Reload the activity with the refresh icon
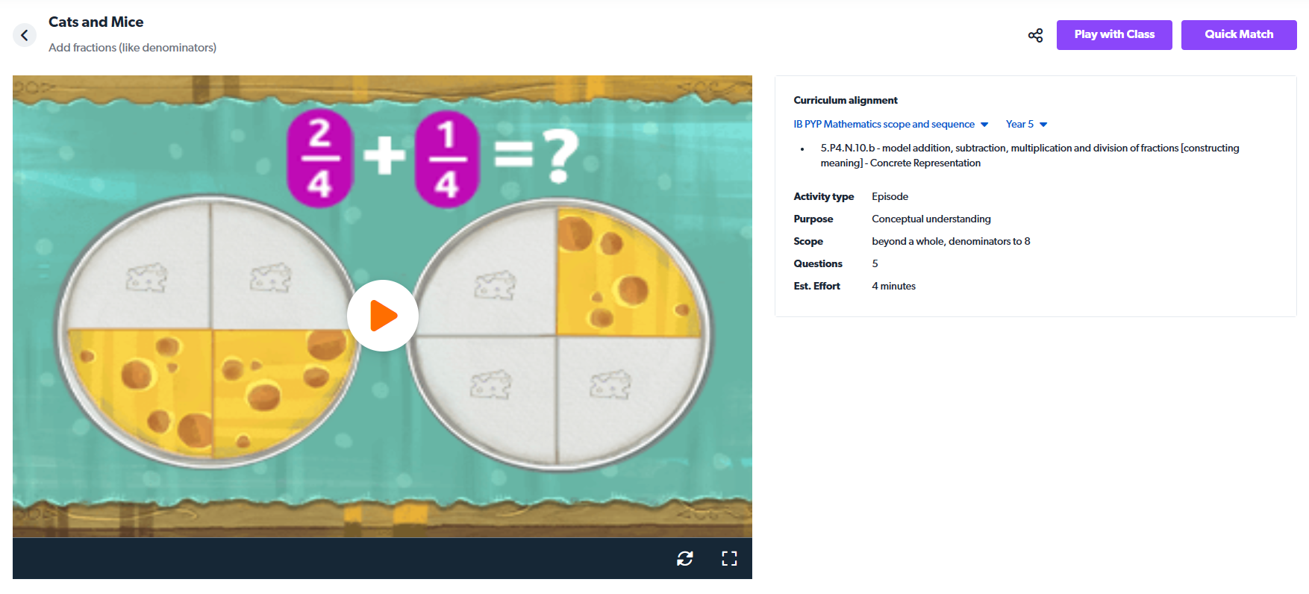 pyautogui.click(x=685, y=558)
